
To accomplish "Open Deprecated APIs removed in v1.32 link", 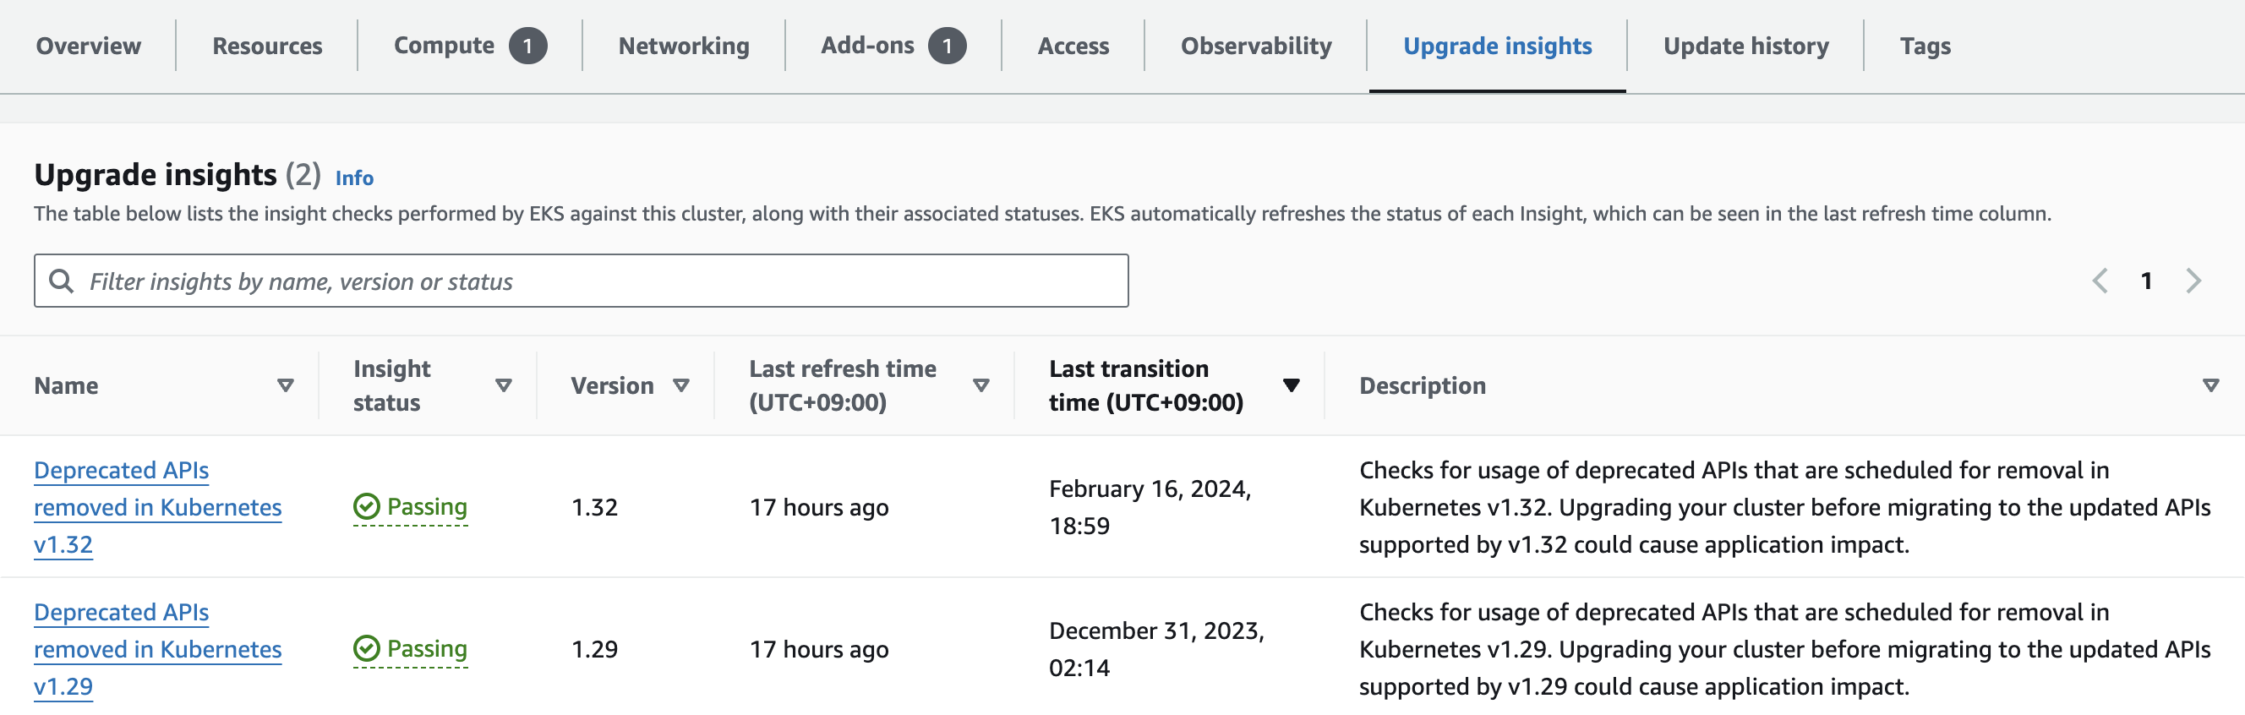I will click(158, 507).
